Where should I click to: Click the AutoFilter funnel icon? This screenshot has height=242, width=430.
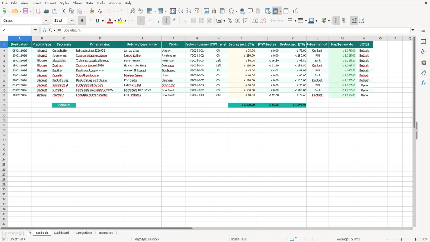click(x=196, y=11)
